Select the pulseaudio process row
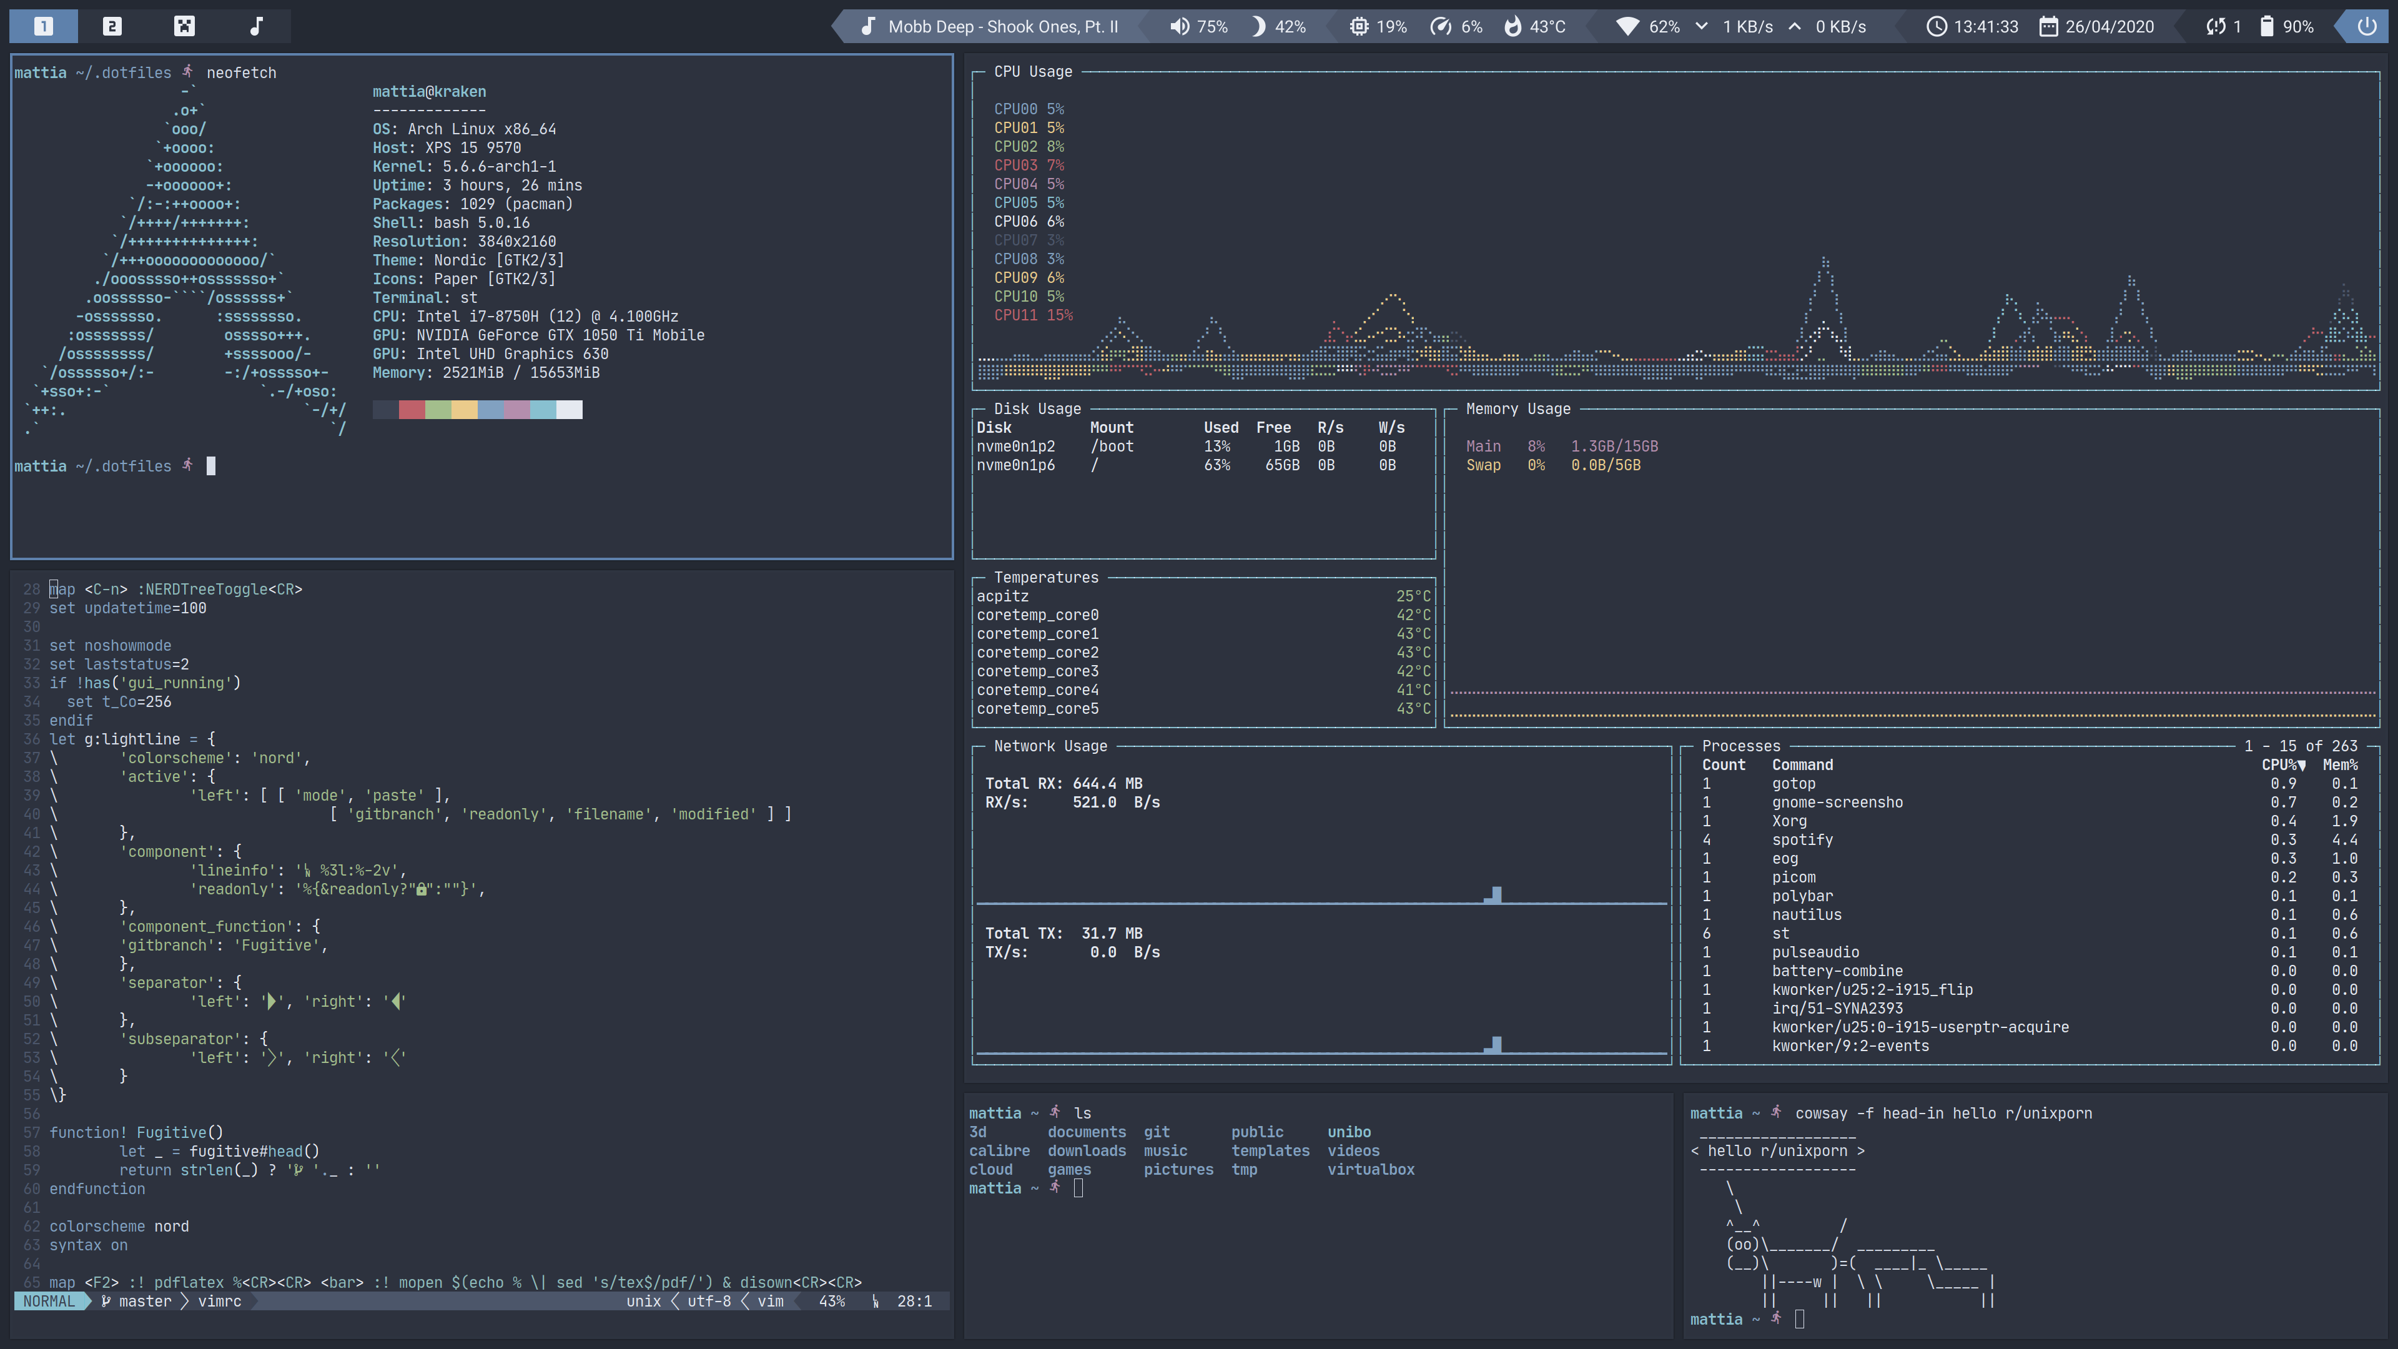 [x=2030, y=952]
